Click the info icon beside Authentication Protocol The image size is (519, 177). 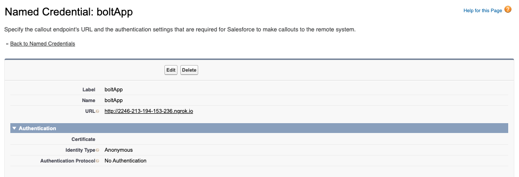point(97,161)
